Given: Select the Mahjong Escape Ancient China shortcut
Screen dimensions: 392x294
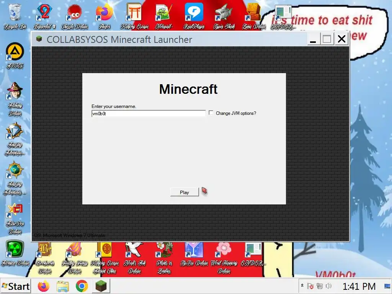Looking at the screenshot, I should tap(105, 258).
